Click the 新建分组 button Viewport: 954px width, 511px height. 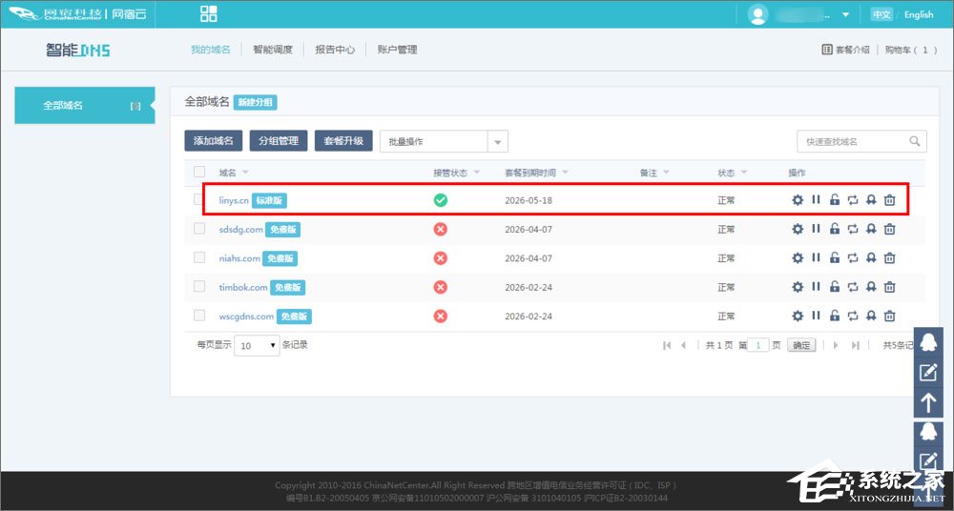point(256,102)
